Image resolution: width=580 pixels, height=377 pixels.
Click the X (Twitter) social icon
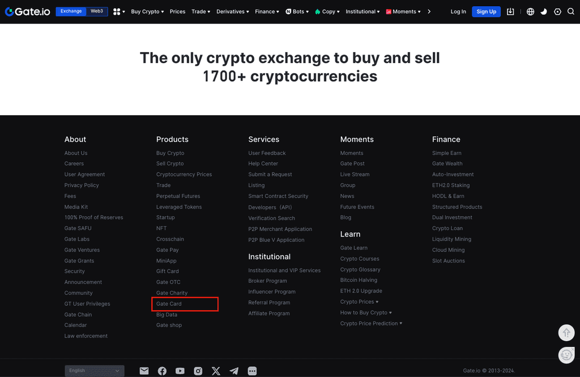216,371
